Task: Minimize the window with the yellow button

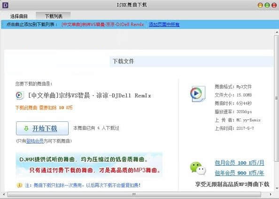Action: [x=260, y=5]
